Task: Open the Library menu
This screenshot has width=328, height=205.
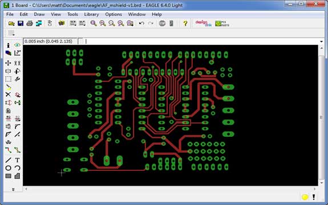Action: [91, 14]
